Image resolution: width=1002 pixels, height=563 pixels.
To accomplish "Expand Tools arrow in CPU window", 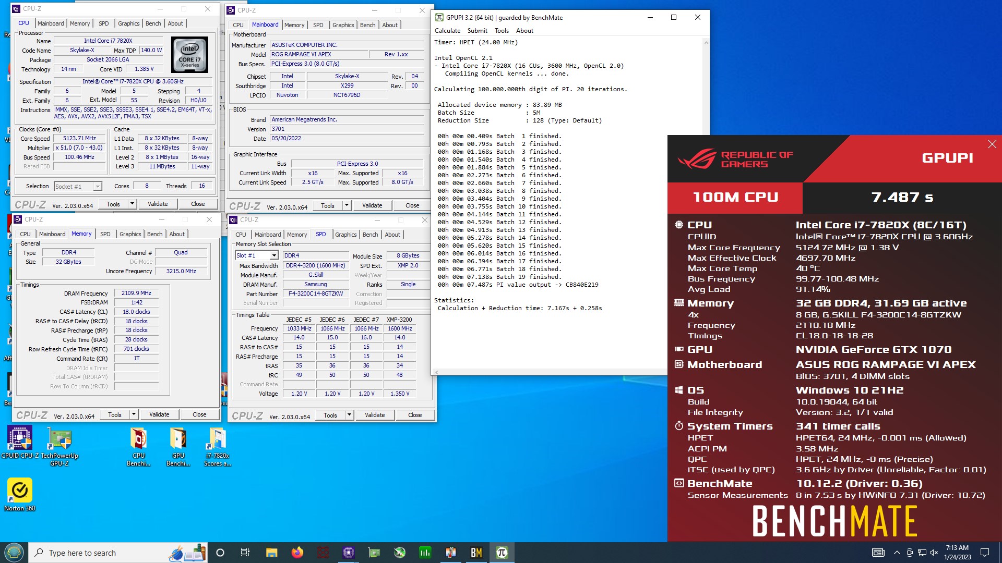I will (x=132, y=204).
